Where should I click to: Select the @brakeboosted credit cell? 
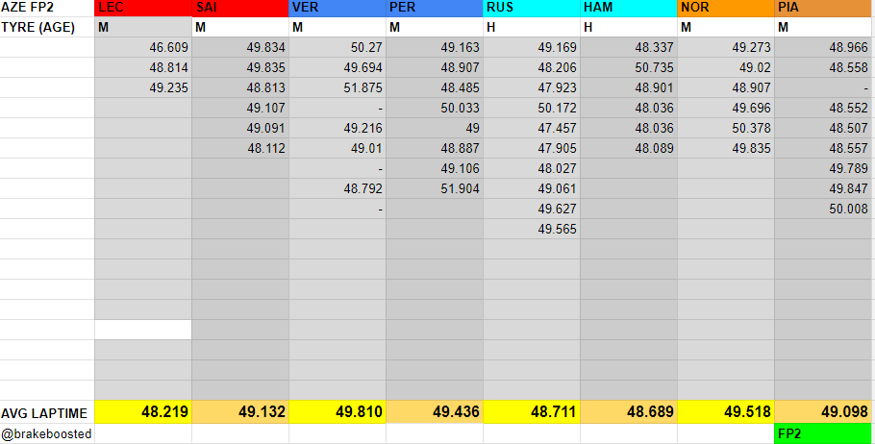47,433
